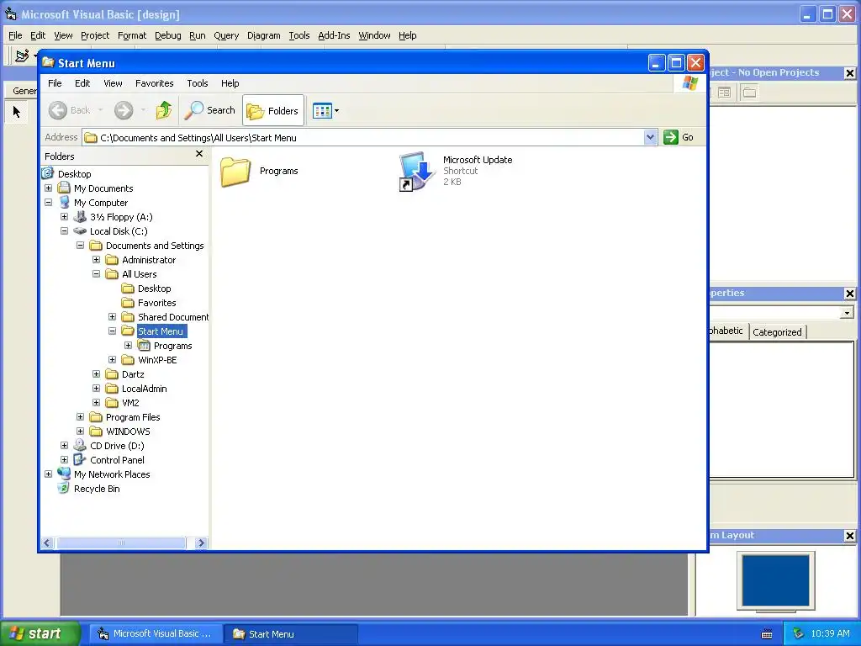Image resolution: width=861 pixels, height=646 pixels.
Task: Click the folder tree scroll right arrow
Action: (201, 543)
